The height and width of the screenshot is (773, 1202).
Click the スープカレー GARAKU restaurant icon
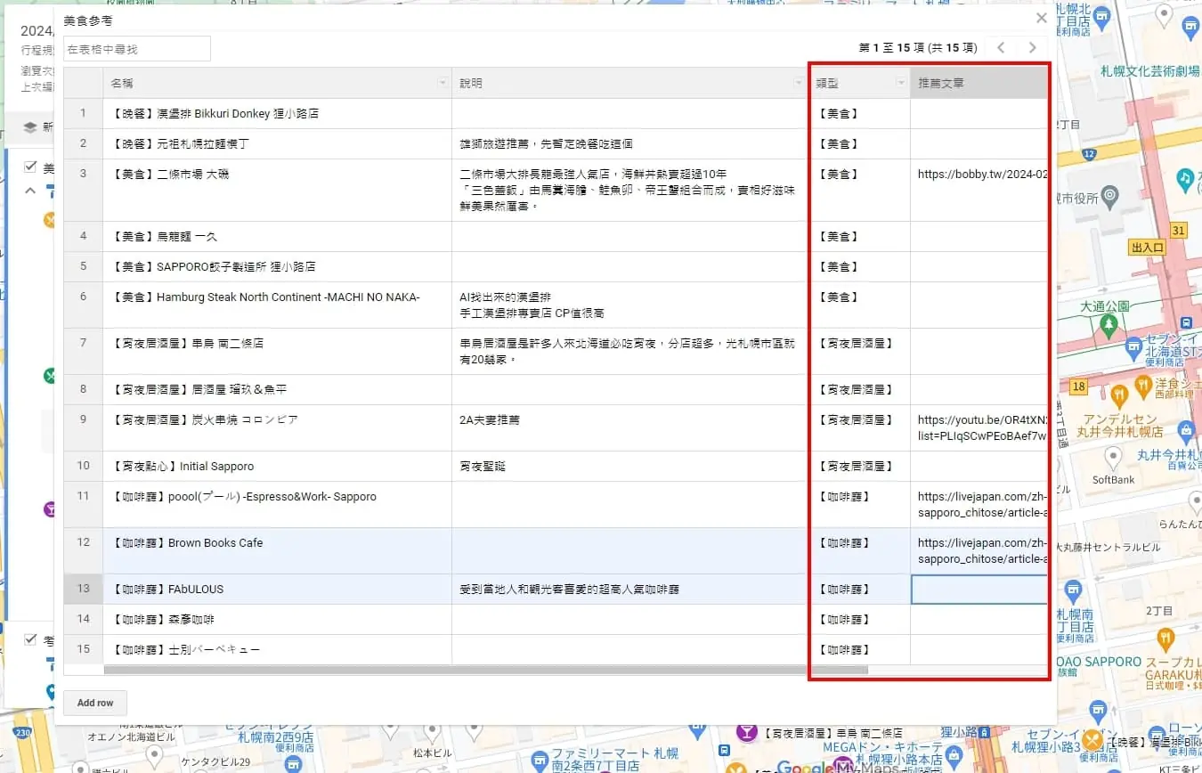click(x=1165, y=638)
